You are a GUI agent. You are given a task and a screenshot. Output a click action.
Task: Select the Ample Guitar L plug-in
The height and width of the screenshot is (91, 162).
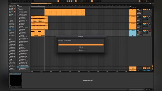point(23,17)
